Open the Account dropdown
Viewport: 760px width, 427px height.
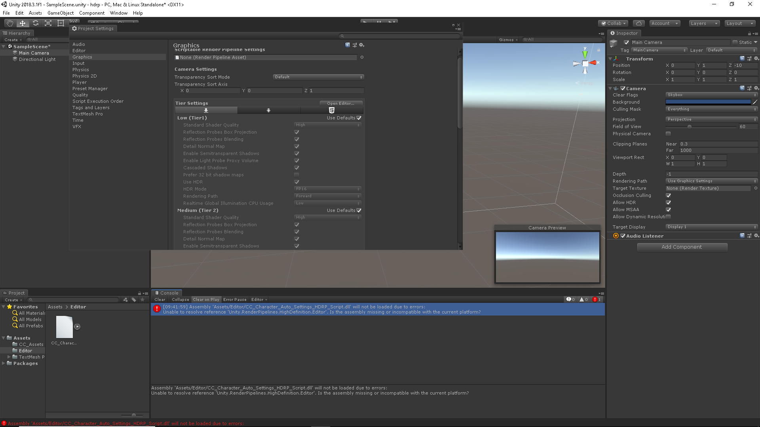tap(665, 23)
